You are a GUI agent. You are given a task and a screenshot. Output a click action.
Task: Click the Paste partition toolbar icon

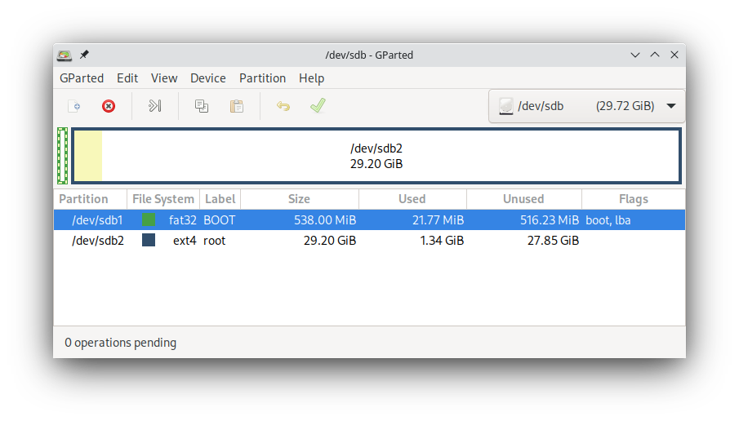tap(237, 106)
